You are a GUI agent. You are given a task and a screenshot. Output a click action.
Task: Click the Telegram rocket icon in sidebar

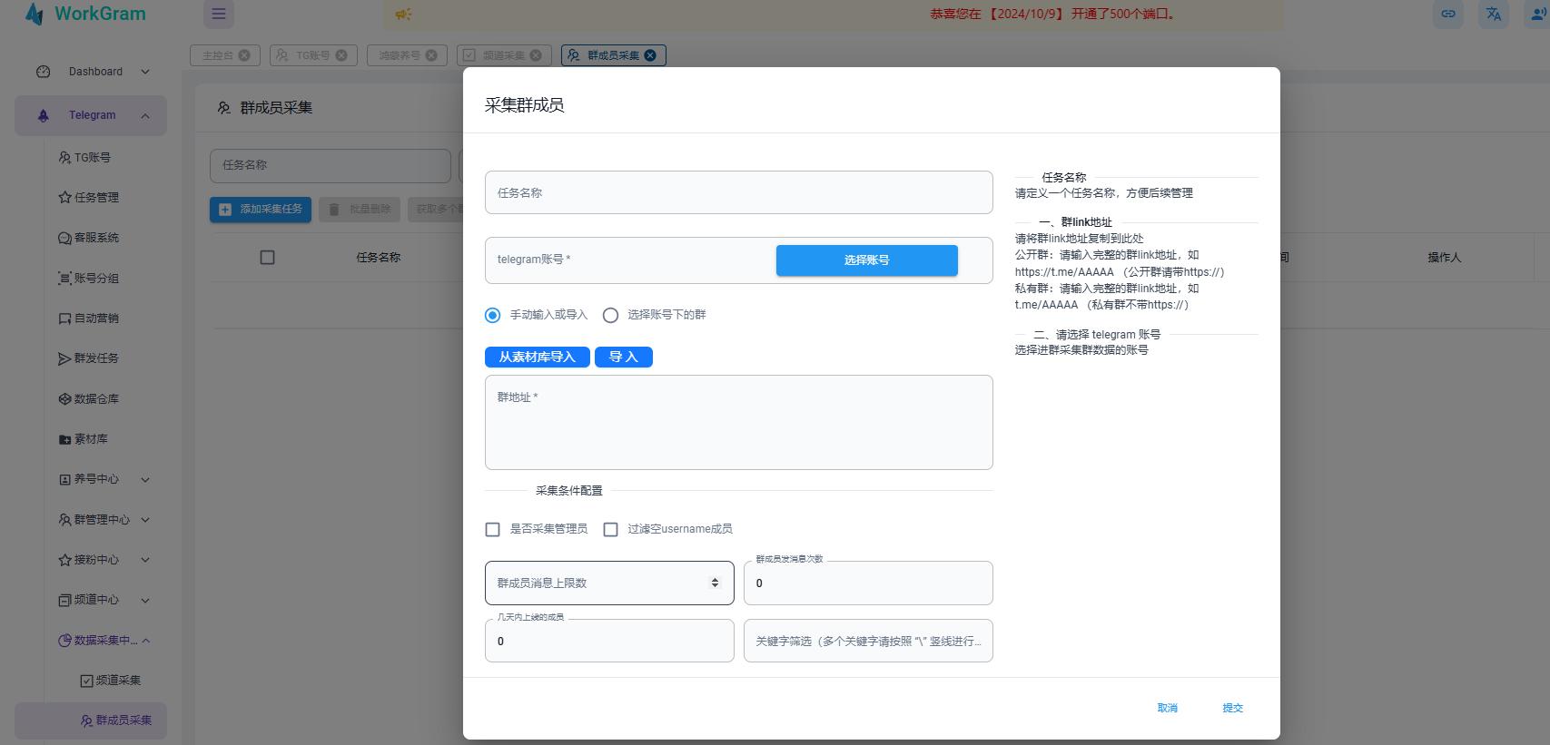pos(43,115)
